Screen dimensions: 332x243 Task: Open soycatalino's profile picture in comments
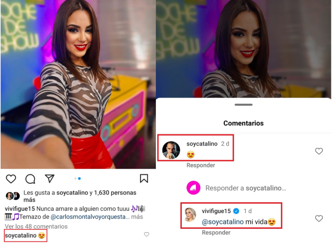(171, 150)
